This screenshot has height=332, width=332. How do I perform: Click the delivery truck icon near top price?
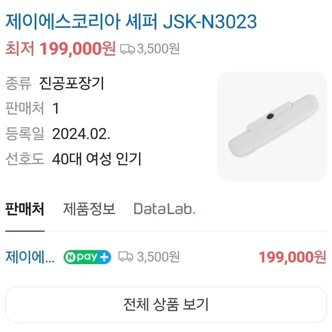click(127, 49)
